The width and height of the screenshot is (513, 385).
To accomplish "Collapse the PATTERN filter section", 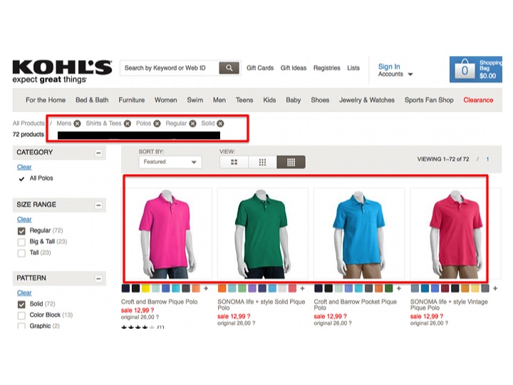I will pos(98,279).
